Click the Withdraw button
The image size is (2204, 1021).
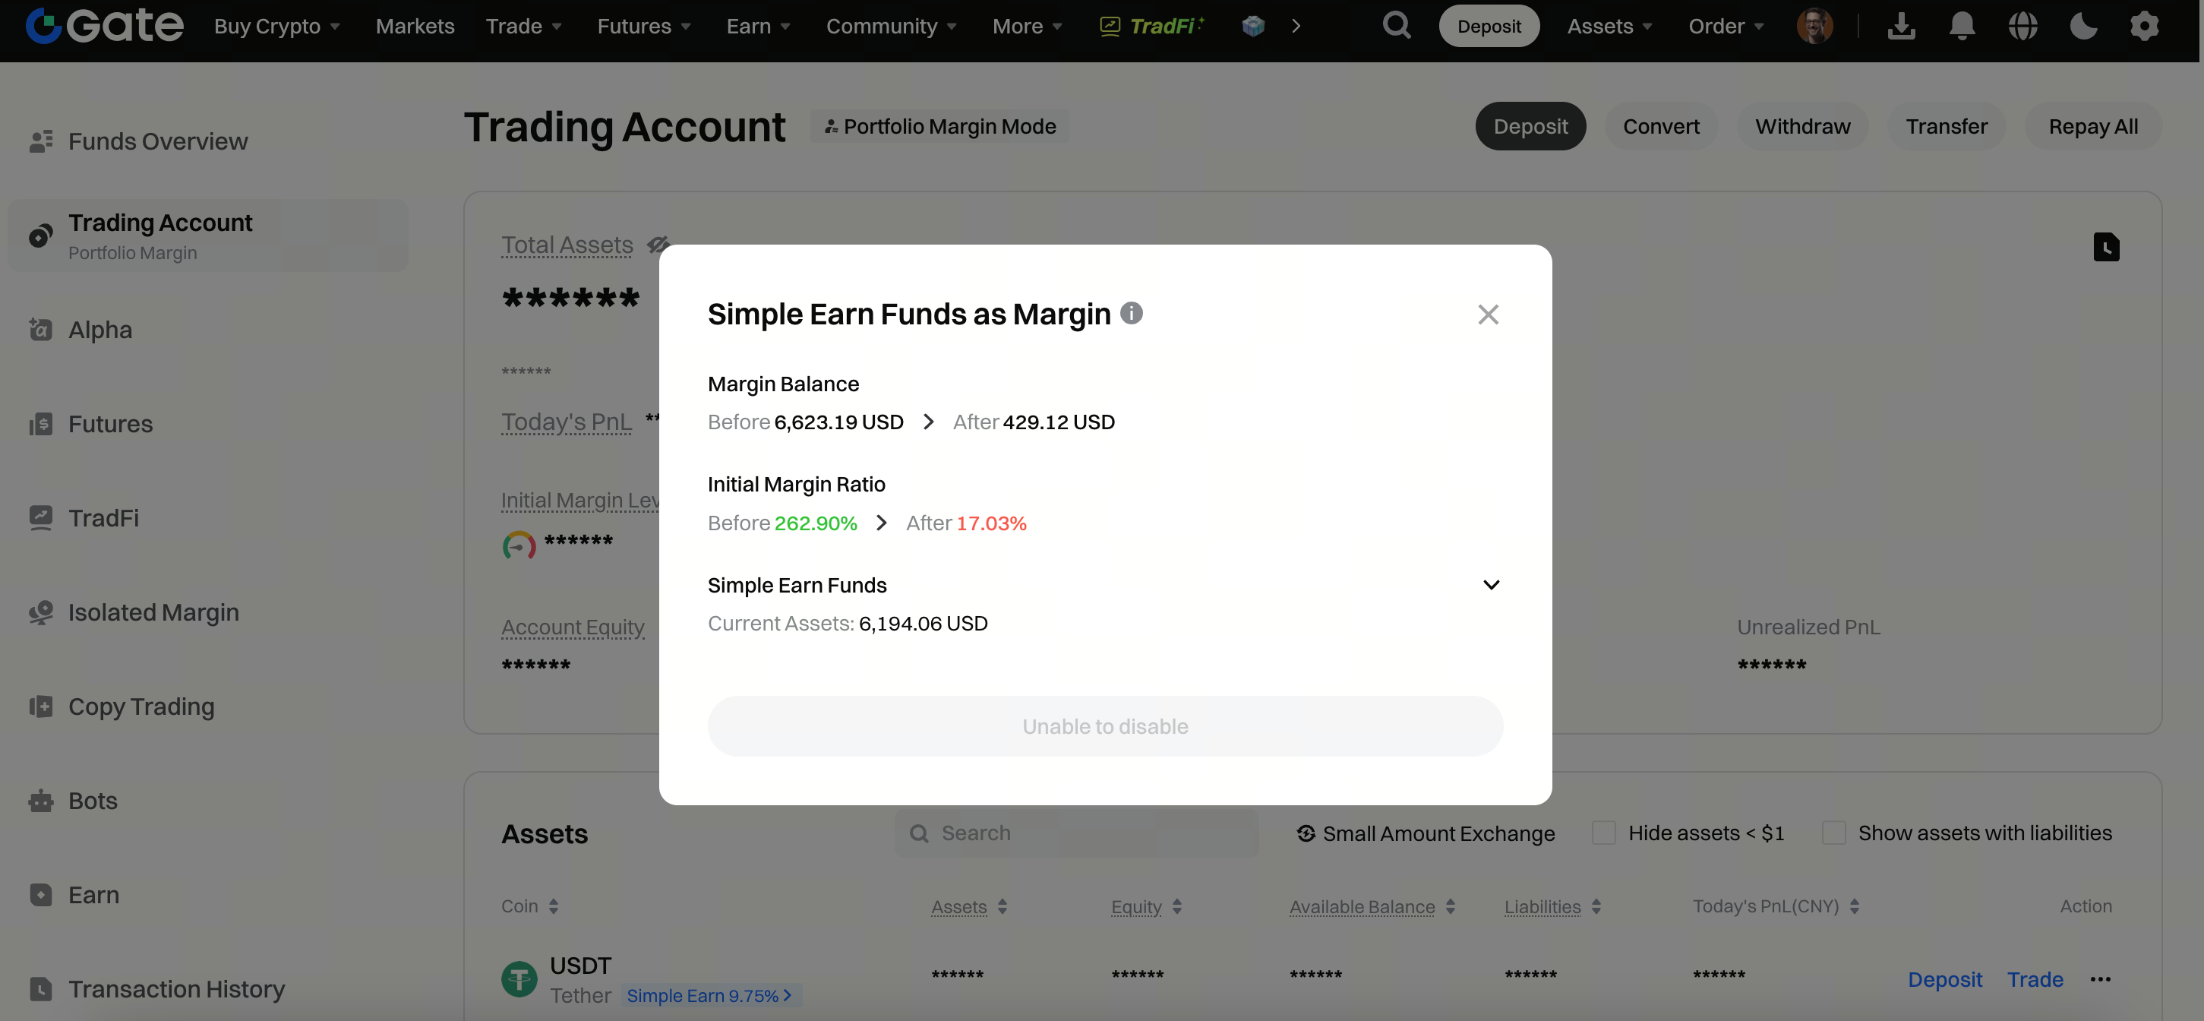pyautogui.click(x=1802, y=127)
